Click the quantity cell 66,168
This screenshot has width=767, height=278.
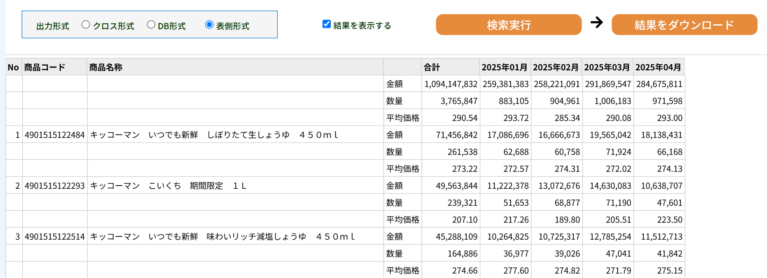pos(659,152)
